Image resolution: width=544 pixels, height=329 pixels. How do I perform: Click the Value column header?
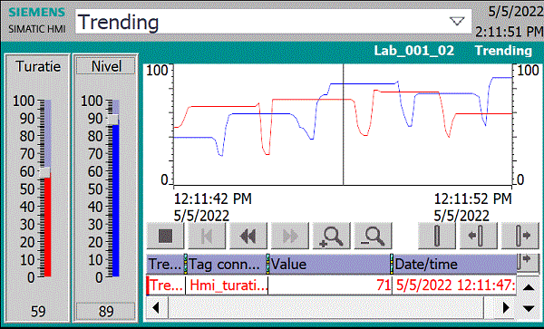click(x=330, y=265)
